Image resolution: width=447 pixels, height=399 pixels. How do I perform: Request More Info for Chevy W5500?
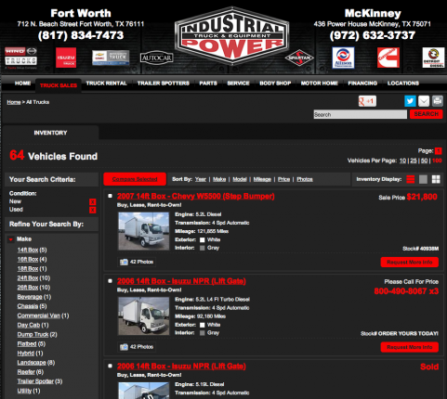click(410, 262)
